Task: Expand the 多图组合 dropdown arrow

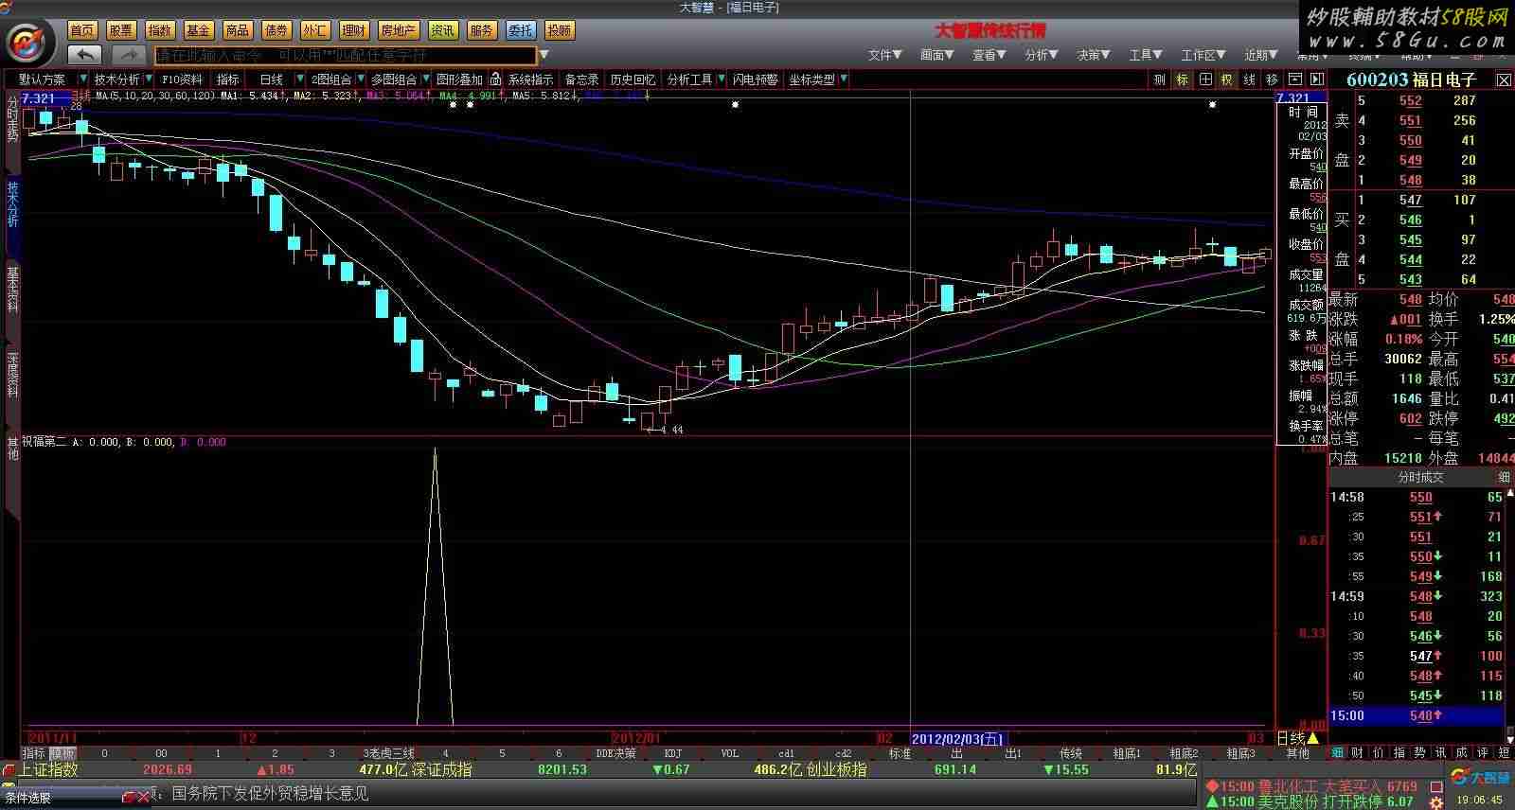Action: 424,79
